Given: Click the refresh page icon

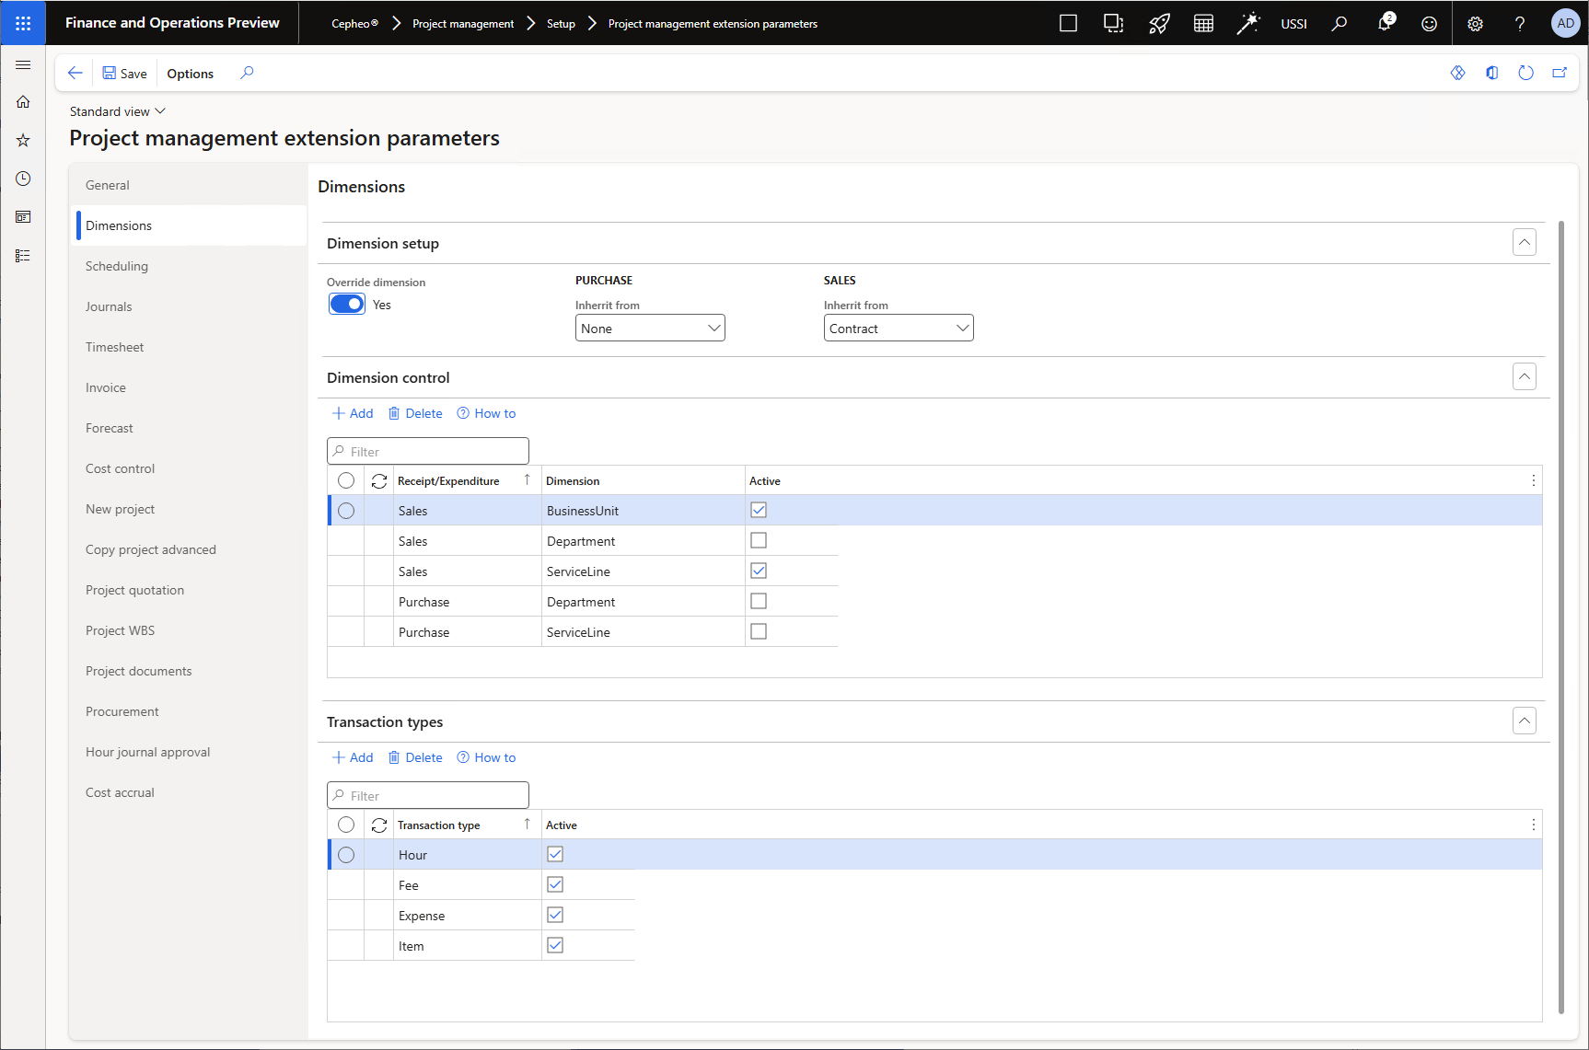Looking at the screenshot, I should tap(1525, 74).
